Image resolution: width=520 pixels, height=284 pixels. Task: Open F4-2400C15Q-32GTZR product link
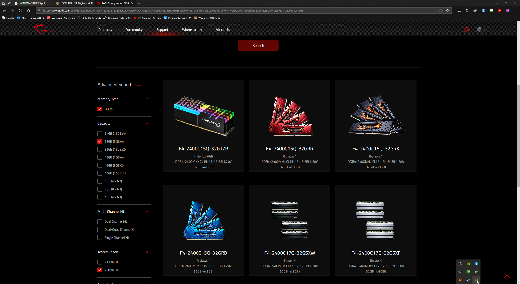203,149
